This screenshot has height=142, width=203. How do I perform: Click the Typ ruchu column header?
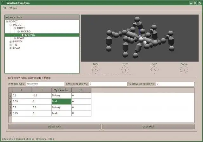pos(62,90)
